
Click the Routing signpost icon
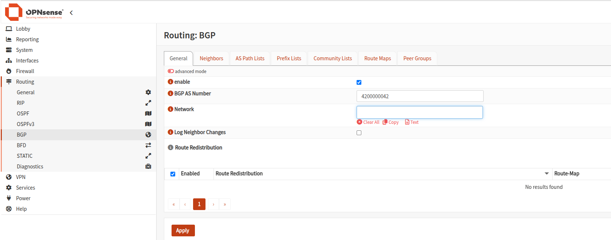tap(9, 82)
